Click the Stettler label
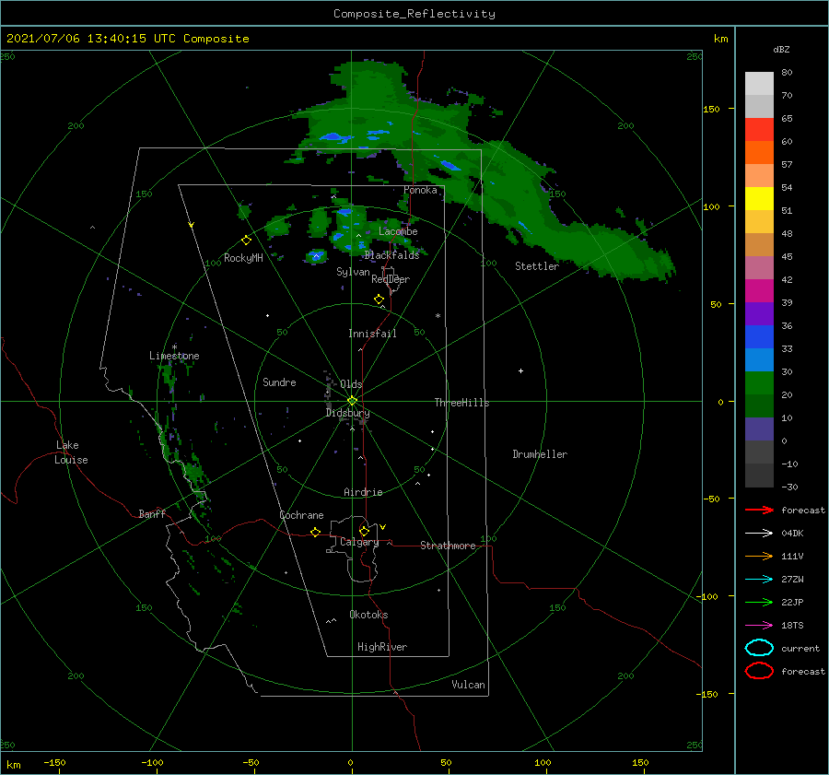 (537, 266)
